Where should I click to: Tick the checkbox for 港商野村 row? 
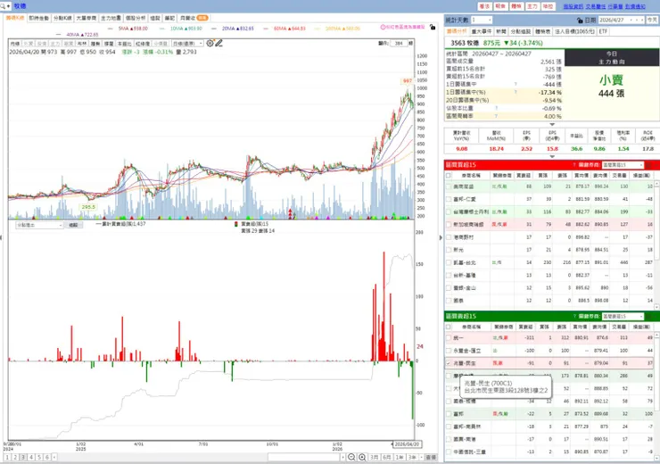[x=449, y=237]
